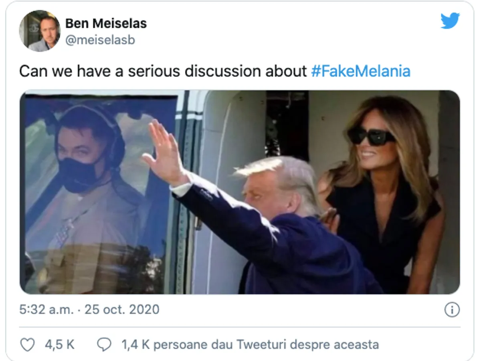Click the waving hand in the photo
Screen dimensions: 481x361
(x=164, y=148)
